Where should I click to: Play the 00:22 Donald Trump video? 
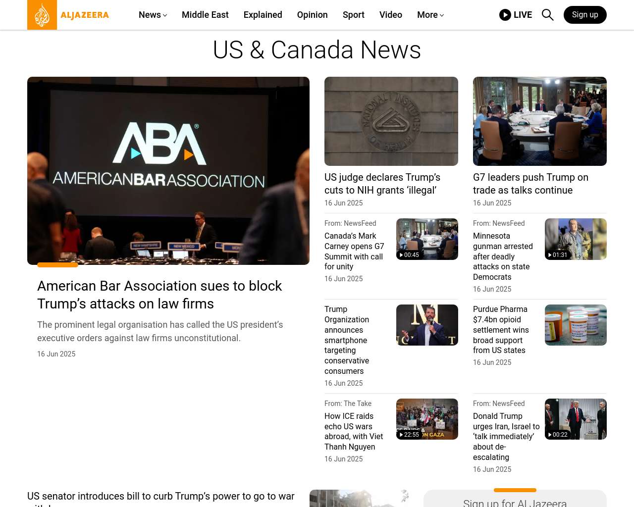pyautogui.click(x=576, y=419)
